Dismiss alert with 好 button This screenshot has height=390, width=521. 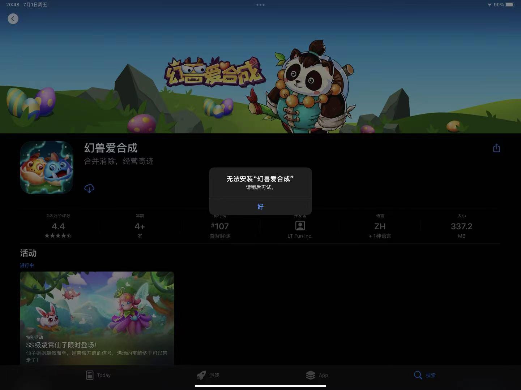(260, 207)
